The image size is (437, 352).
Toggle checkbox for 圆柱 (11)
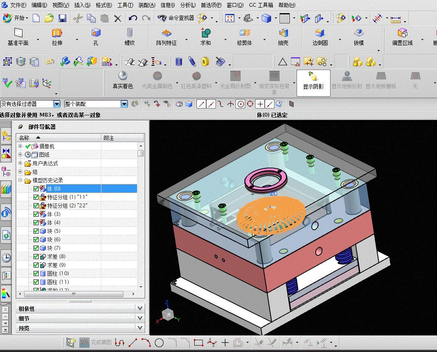36,282
